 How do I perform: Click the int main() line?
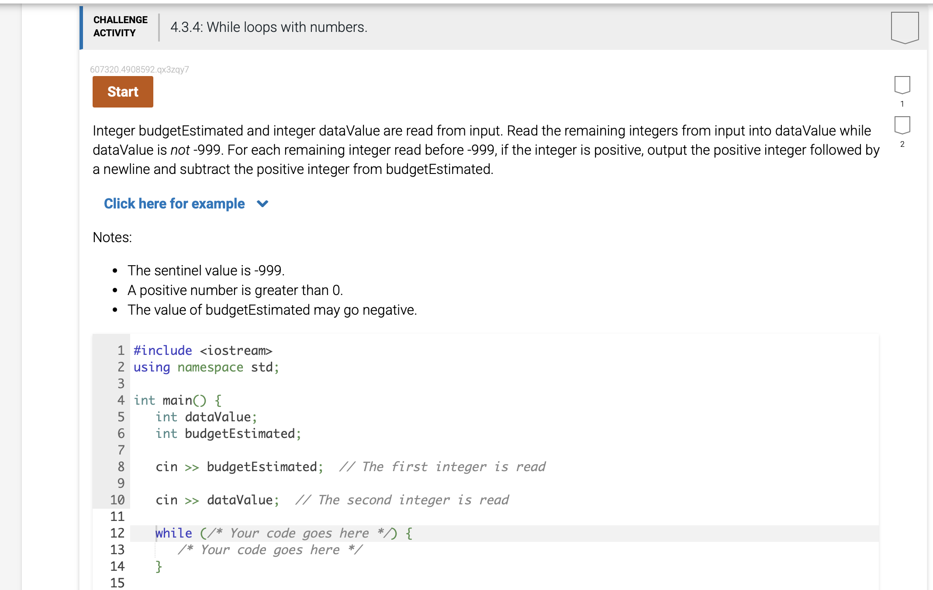click(177, 400)
